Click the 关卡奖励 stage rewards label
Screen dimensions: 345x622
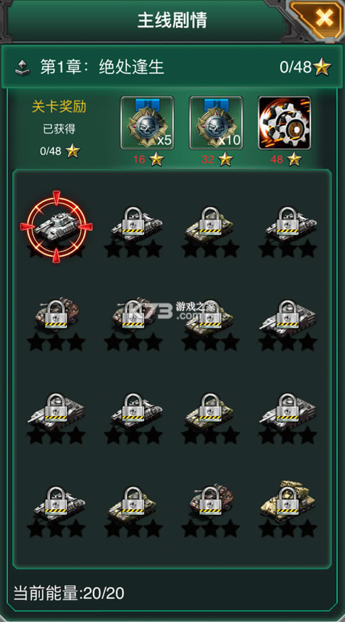[x=59, y=107]
